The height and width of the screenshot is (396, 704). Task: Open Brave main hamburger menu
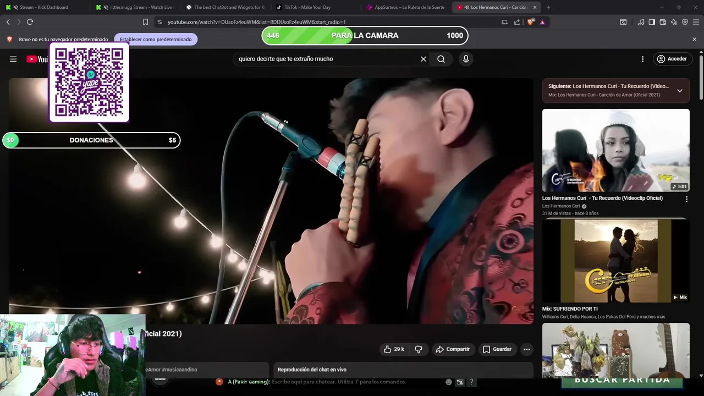pyautogui.click(x=696, y=22)
